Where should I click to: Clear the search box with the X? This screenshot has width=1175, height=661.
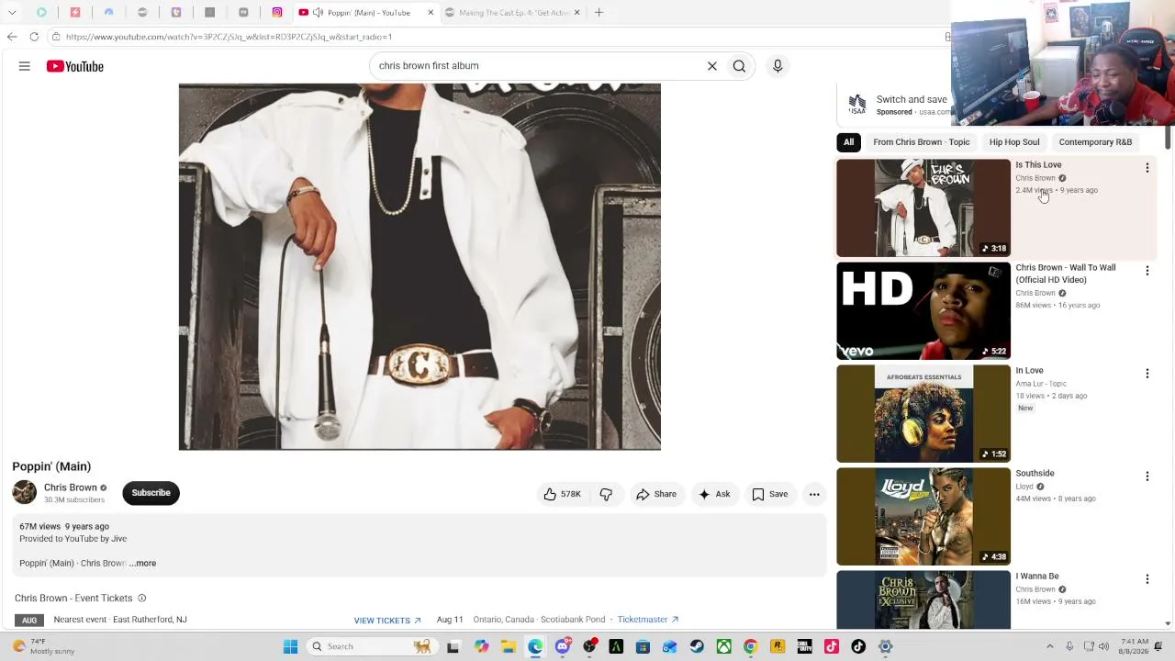711,66
